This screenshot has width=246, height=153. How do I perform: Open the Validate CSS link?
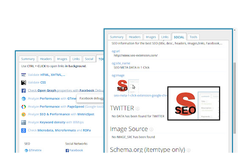point(37,83)
